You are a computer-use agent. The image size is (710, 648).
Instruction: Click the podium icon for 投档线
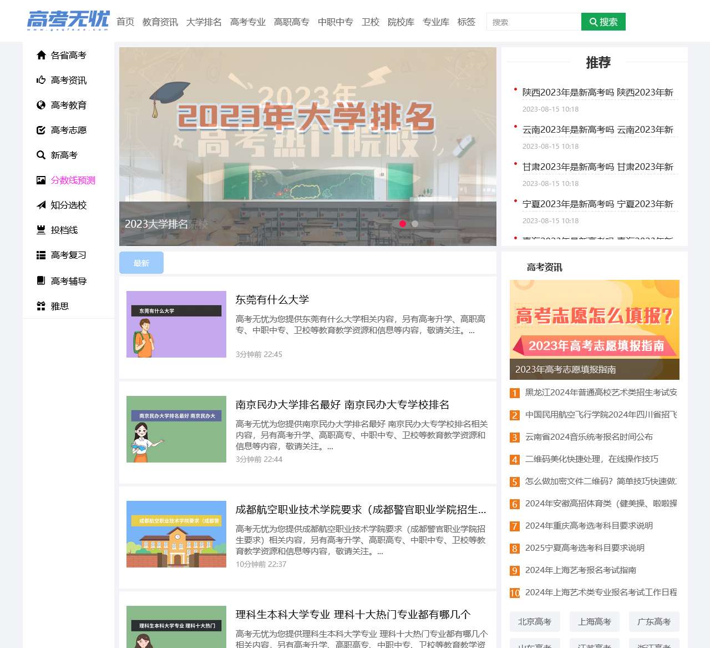41,230
